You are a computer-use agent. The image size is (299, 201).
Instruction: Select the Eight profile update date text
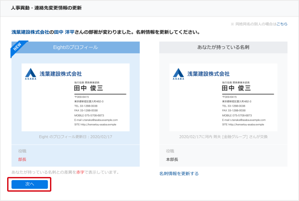coord(75,137)
